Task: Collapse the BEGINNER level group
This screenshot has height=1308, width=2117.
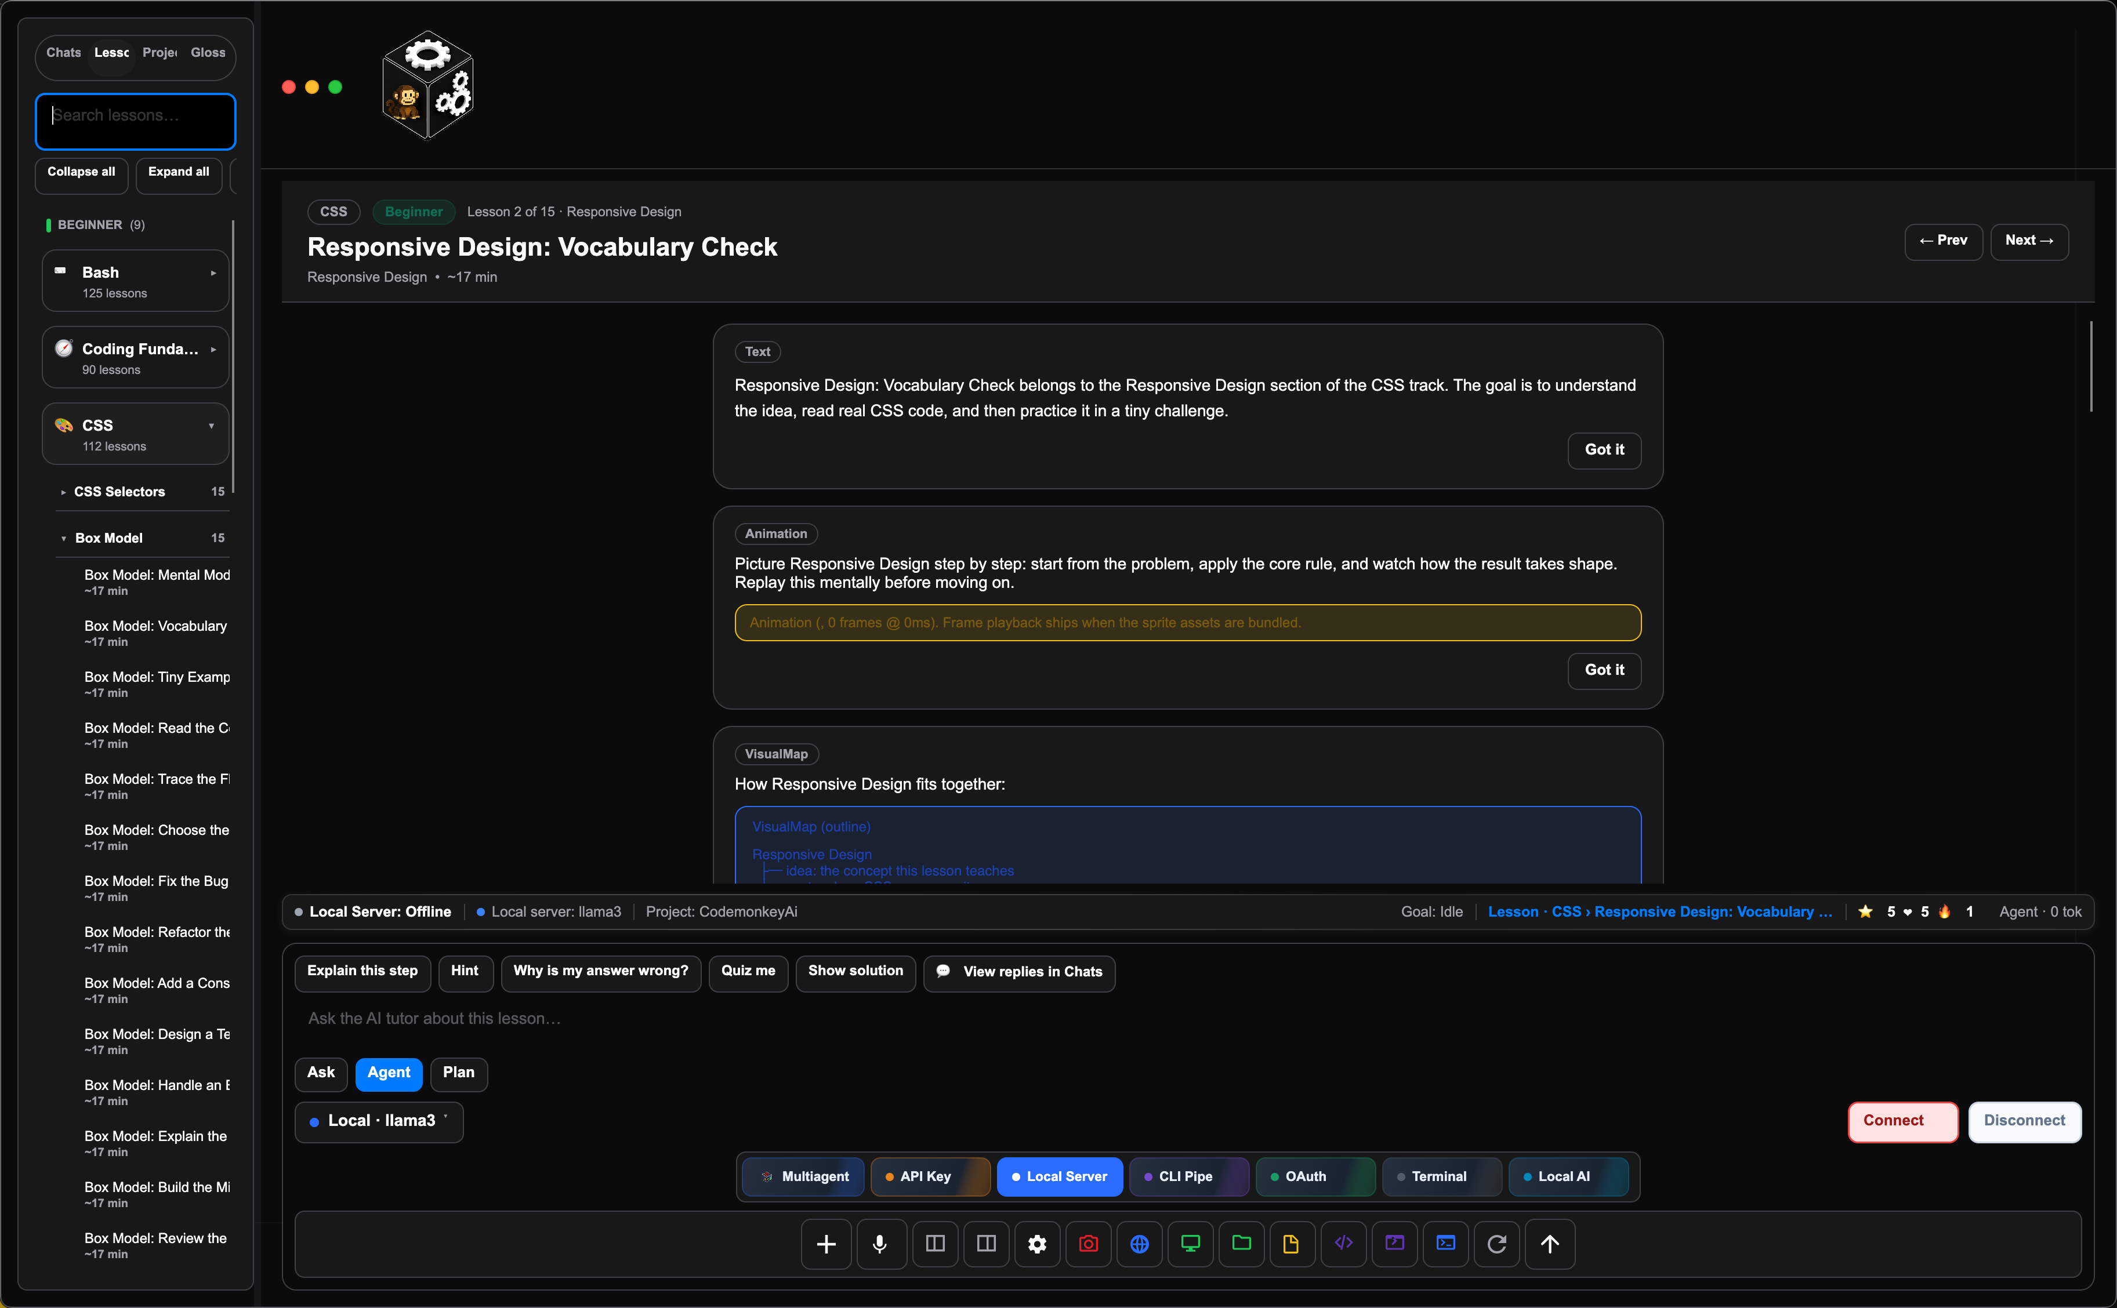Action: pos(95,225)
